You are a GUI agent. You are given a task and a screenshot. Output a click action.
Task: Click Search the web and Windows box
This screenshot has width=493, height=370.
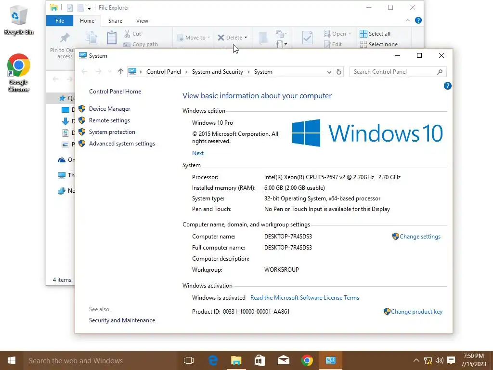point(100,360)
